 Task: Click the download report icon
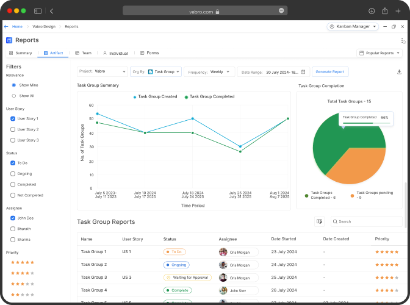pyautogui.click(x=399, y=72)
